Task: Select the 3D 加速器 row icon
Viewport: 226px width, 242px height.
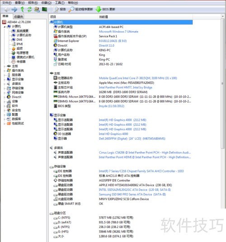Action: (x=56, y=134)
